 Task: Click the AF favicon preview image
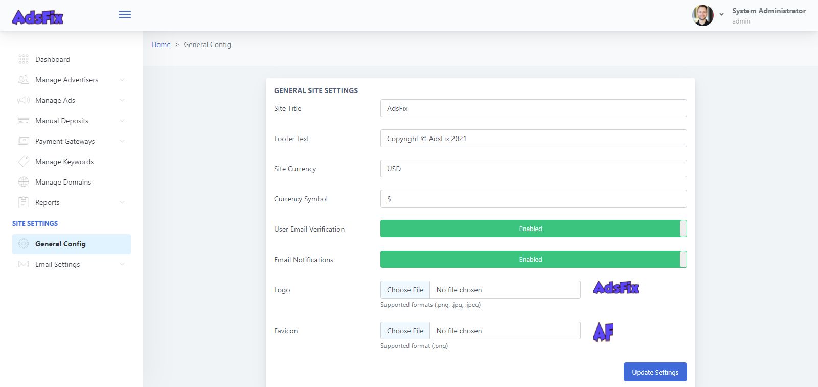click(603, 332)
